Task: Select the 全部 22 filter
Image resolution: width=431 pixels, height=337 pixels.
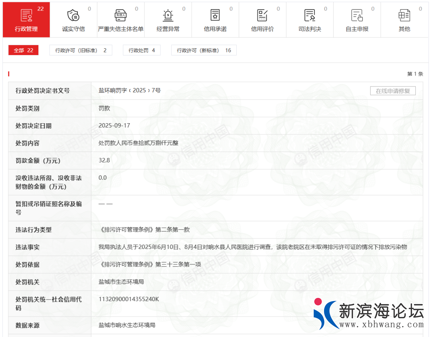Action: coord(23,50)
